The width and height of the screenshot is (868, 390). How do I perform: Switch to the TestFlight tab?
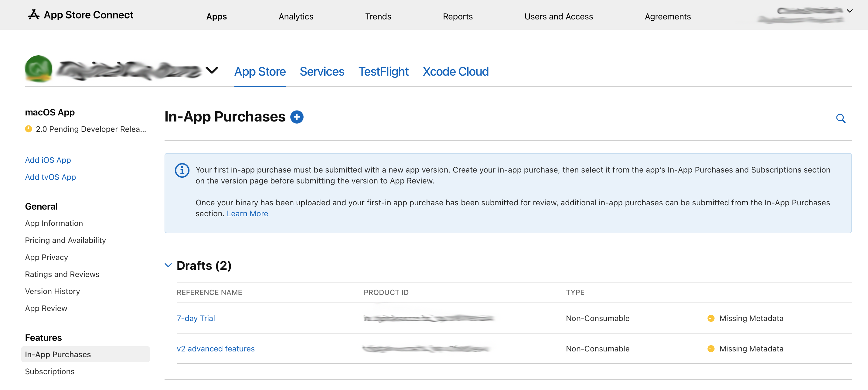383,71
